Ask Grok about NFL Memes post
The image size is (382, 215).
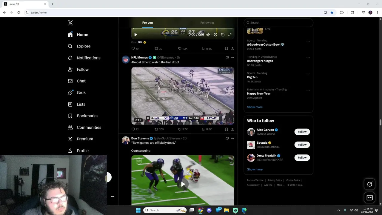227,58
